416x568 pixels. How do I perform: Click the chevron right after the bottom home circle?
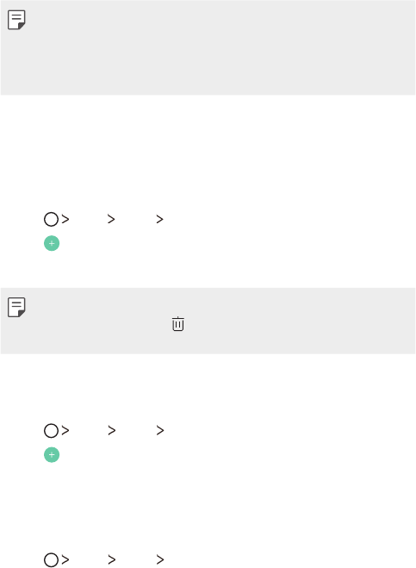(x=65, y=559)
